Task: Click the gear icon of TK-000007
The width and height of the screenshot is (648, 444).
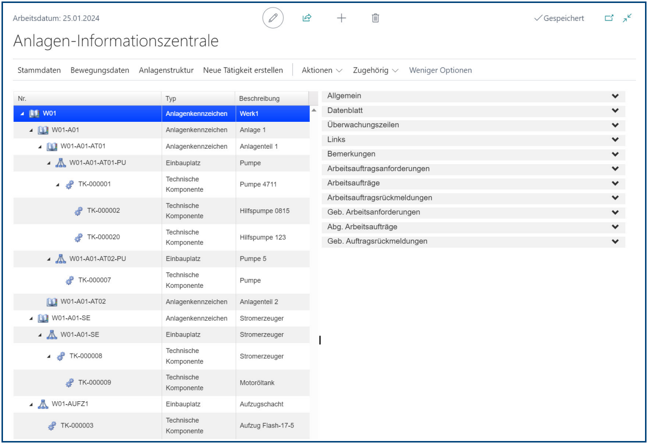Action: (70, 280)
